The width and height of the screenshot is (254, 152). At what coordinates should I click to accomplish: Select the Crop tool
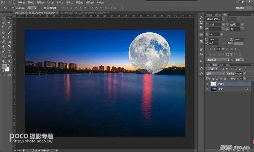[x=3, y=28]
